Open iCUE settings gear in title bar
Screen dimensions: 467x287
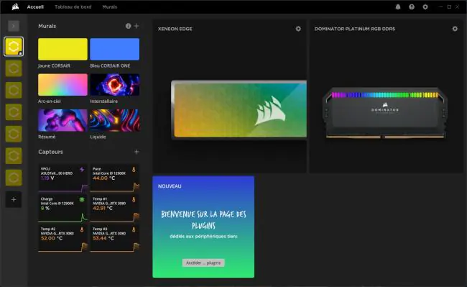coord(425,6)
